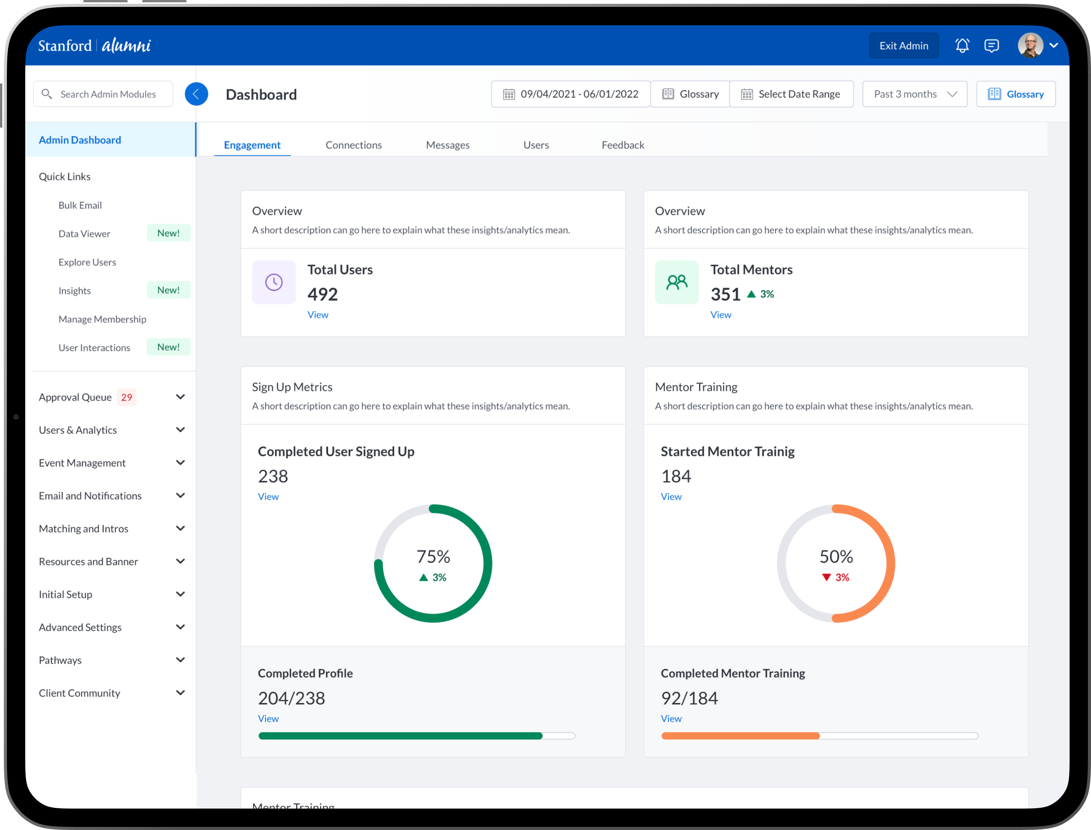
Task: Switch to the Connections tab
Action: (354, 145)
